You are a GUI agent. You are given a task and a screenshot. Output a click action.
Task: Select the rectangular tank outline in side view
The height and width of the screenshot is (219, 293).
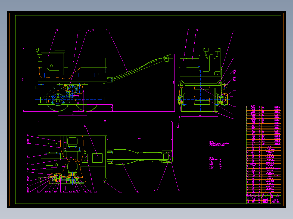(87, 66)
